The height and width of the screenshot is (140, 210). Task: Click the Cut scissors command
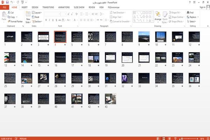tap(10, 13)
